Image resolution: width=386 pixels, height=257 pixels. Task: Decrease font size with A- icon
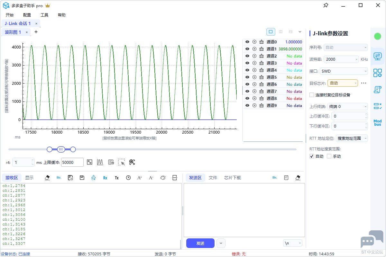pos(151,178)
